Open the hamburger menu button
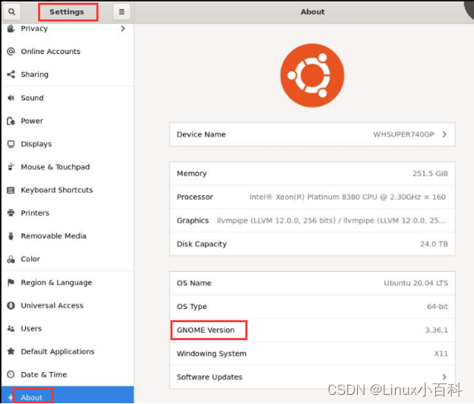This screenshot has height=404, width=474. 122,12
